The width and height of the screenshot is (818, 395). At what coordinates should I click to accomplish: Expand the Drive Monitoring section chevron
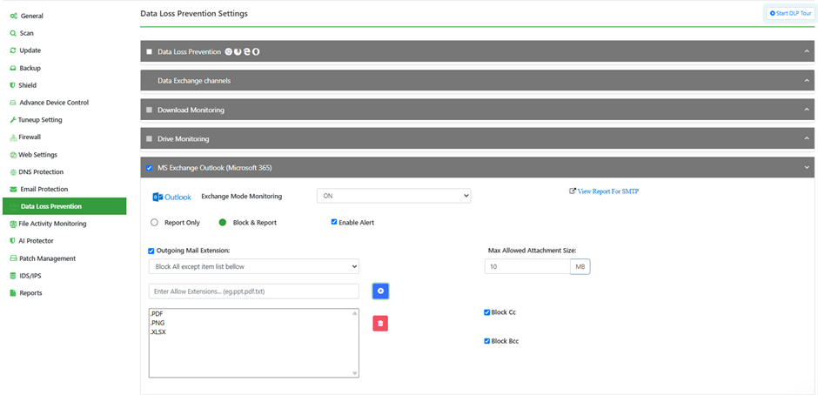(x=807, y=139)
